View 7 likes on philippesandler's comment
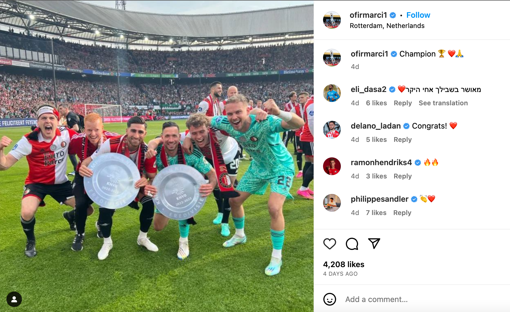Screen dimensions: 510x312 (376, 213)
